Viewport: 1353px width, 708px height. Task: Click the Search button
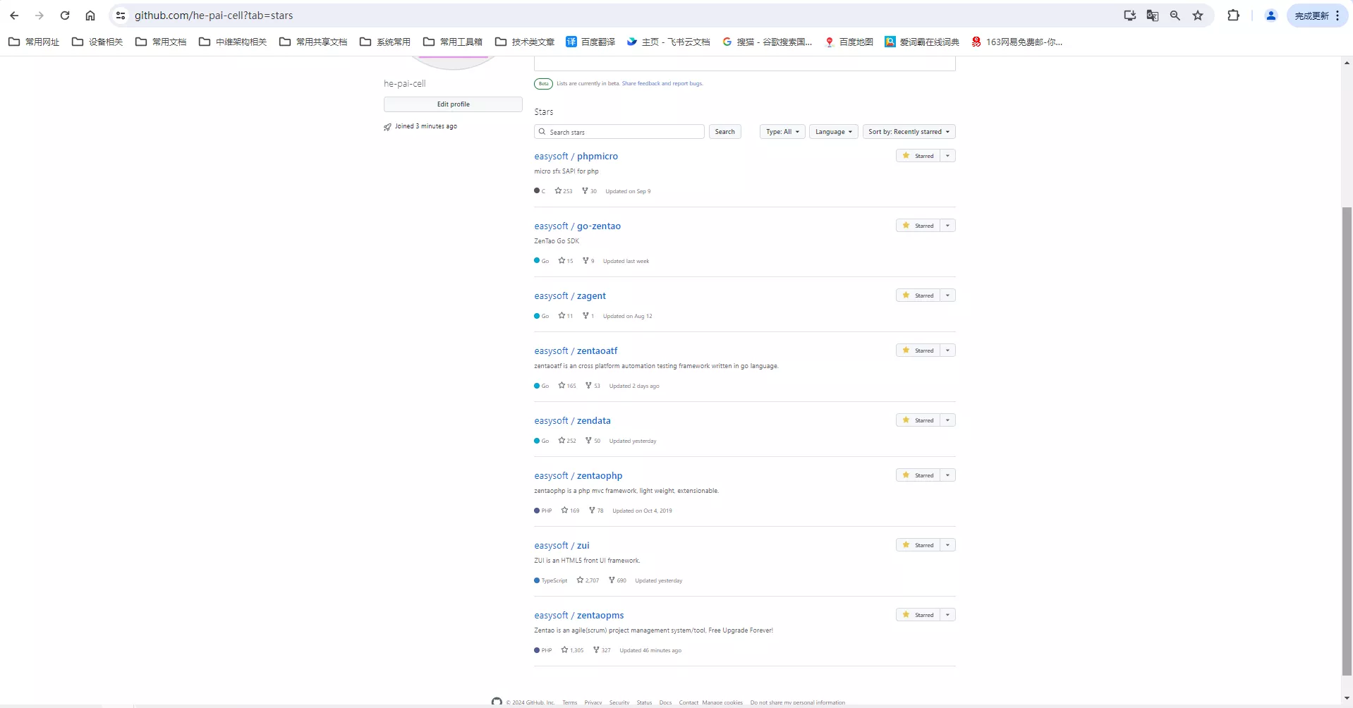[x=724, y=132]
